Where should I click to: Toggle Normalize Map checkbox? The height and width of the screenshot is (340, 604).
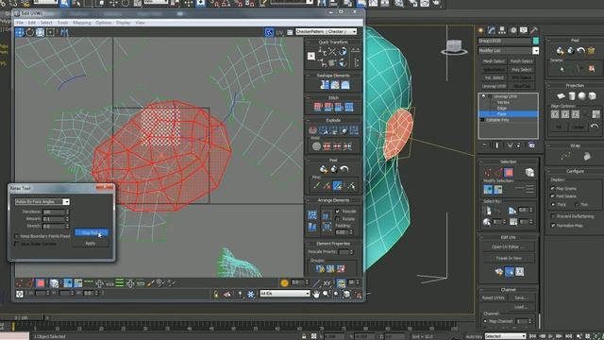tap(553, 225)
